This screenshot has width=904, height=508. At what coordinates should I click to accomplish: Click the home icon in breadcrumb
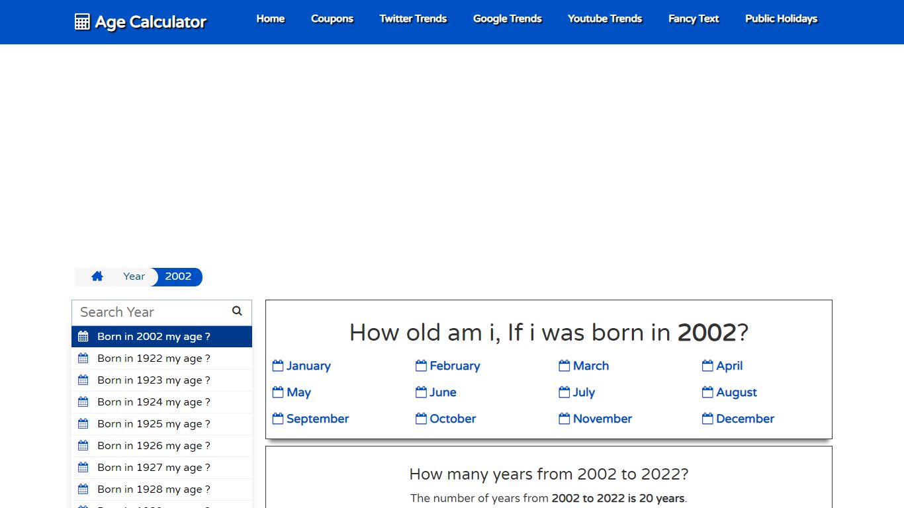point(97,276)
